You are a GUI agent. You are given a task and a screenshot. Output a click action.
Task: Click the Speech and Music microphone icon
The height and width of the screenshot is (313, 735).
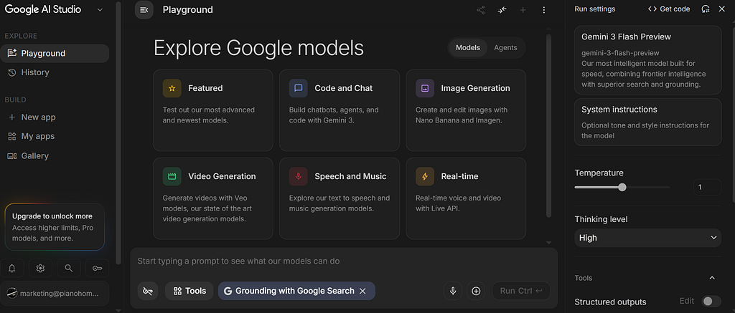(x=298, y=176)
